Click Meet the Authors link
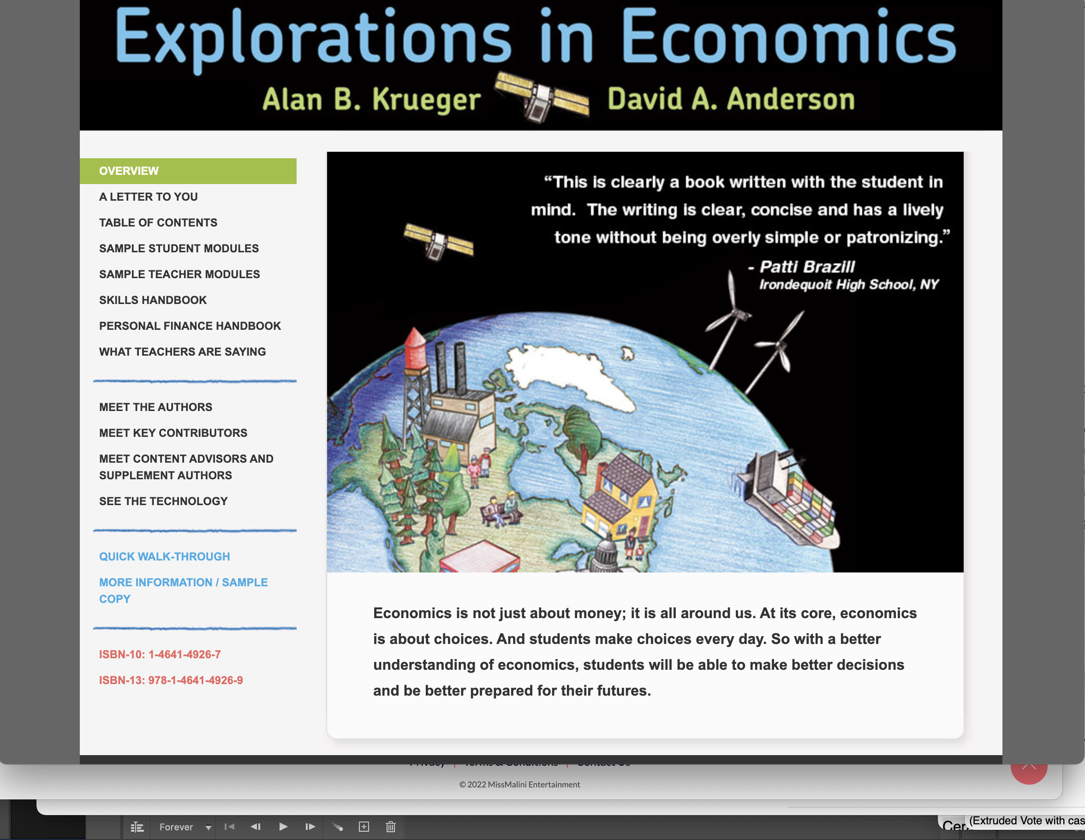This screenshot has height=840, width=1085. [x=155, y=407]
